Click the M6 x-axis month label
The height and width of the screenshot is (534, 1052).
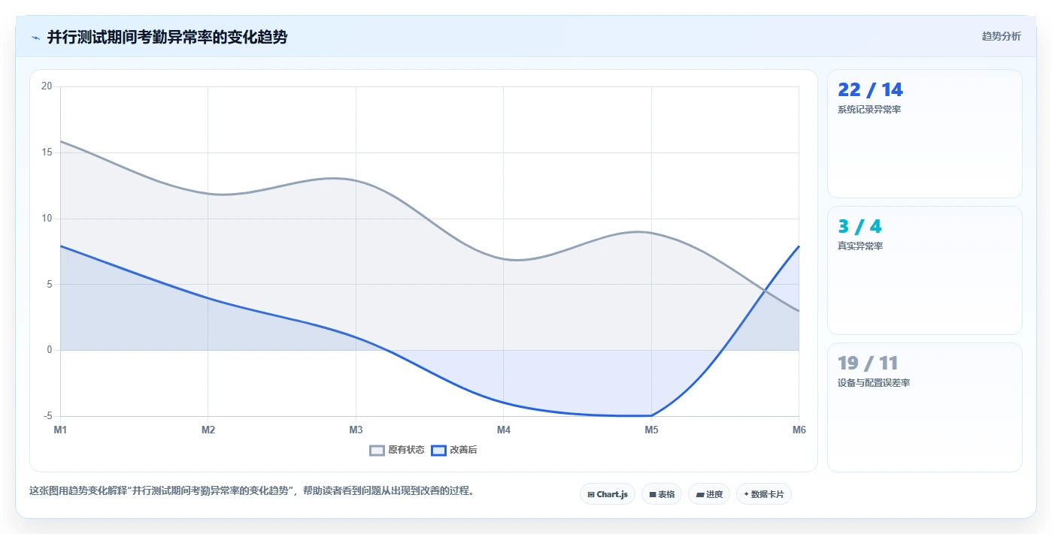[799, 430]
